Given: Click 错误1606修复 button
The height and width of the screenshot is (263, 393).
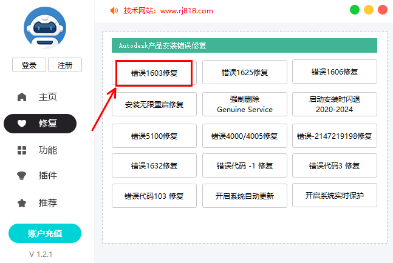Looking at the screenshot, I should 335,72.
